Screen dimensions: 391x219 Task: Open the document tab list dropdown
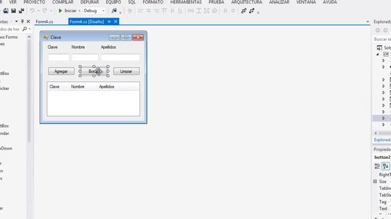pos(368,22)
